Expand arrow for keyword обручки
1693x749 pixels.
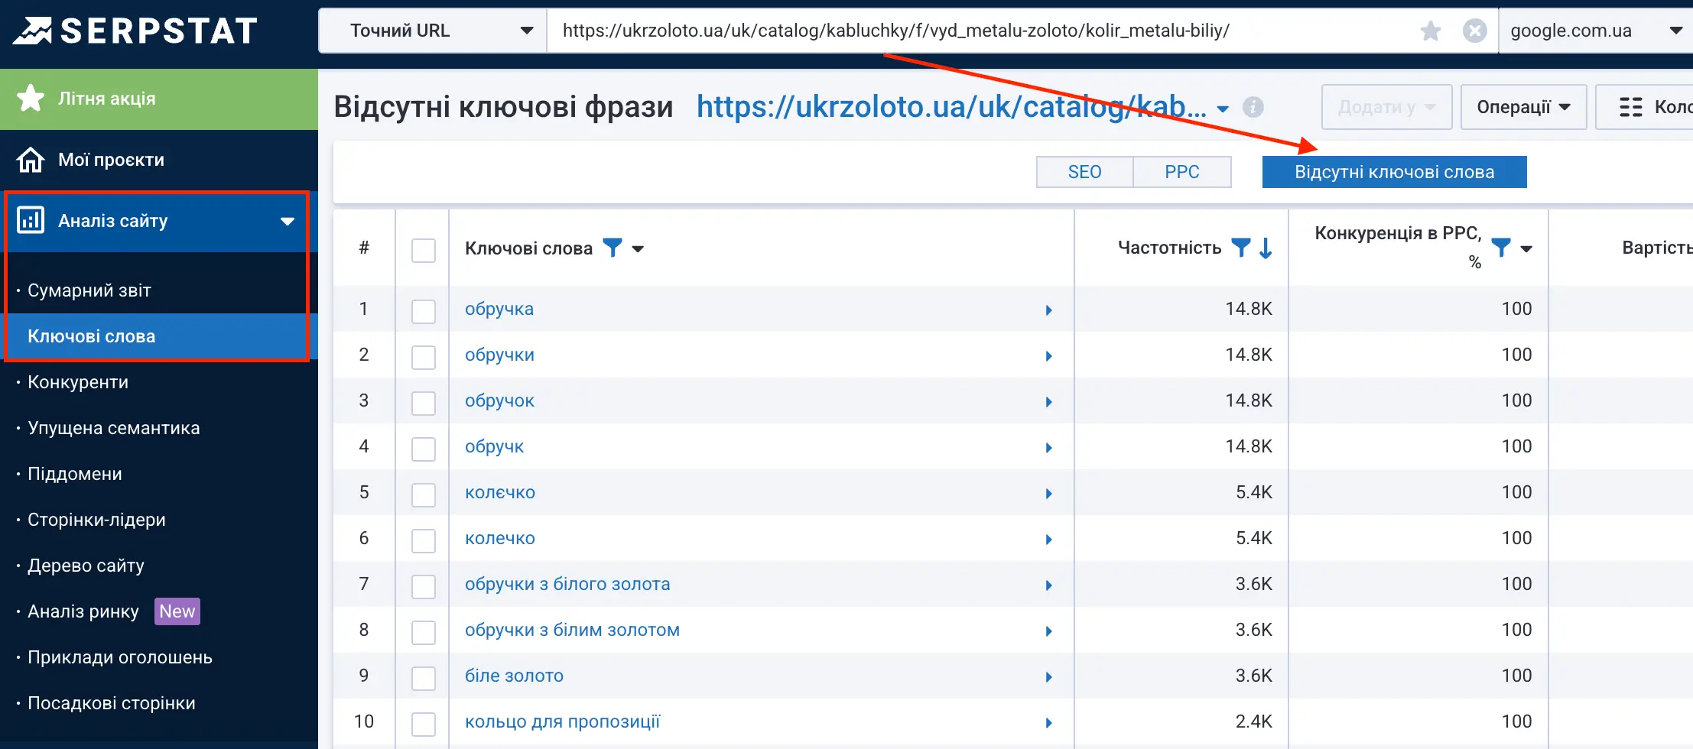tap(1049, 355)
